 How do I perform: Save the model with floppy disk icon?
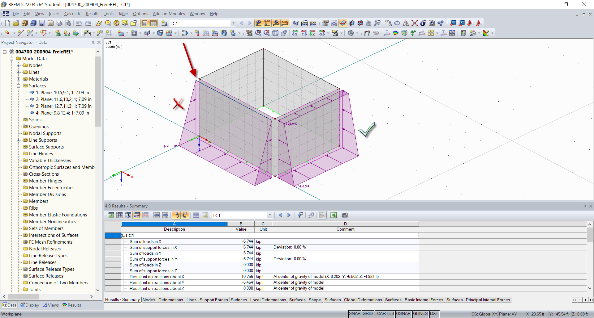[x=42, y=23]
